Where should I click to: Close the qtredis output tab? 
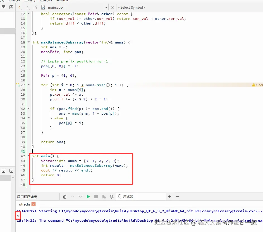point(34,204)
